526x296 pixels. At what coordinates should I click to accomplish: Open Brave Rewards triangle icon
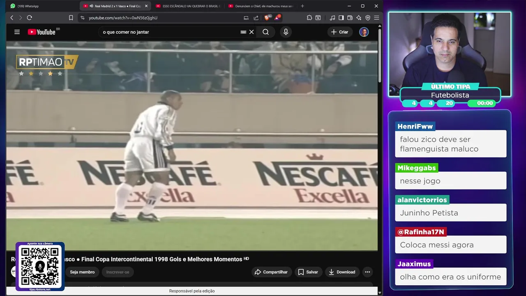click(x=277, y=18)
